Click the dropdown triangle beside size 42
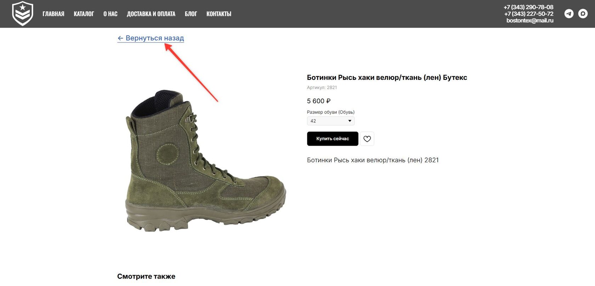This screenshot has width=595, height=286. coord(350,121)
